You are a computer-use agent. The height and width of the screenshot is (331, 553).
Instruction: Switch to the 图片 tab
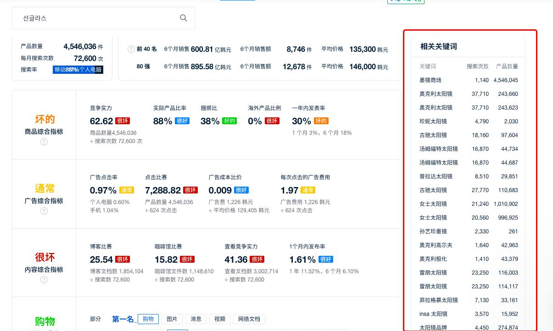(x=172, y=319)
